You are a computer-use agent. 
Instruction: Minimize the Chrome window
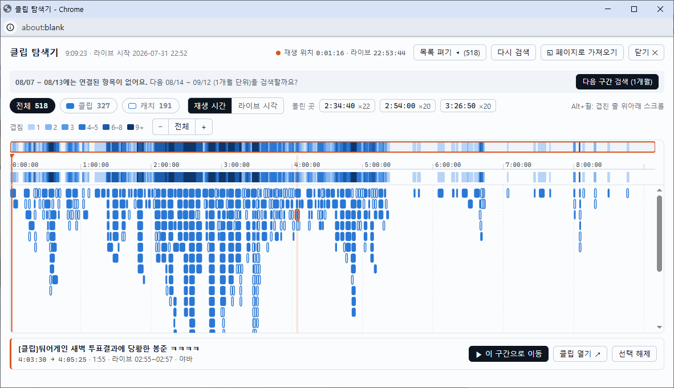[608, 9]
